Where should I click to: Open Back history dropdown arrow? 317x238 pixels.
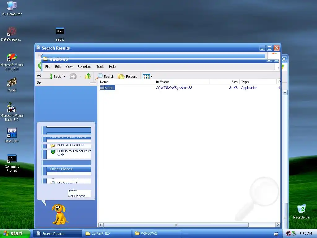click(x=64, y=77)
